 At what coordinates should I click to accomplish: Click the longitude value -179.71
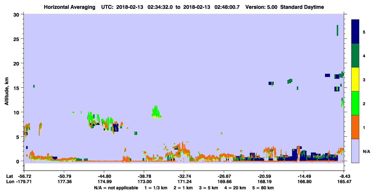click(x=24, y=182)
